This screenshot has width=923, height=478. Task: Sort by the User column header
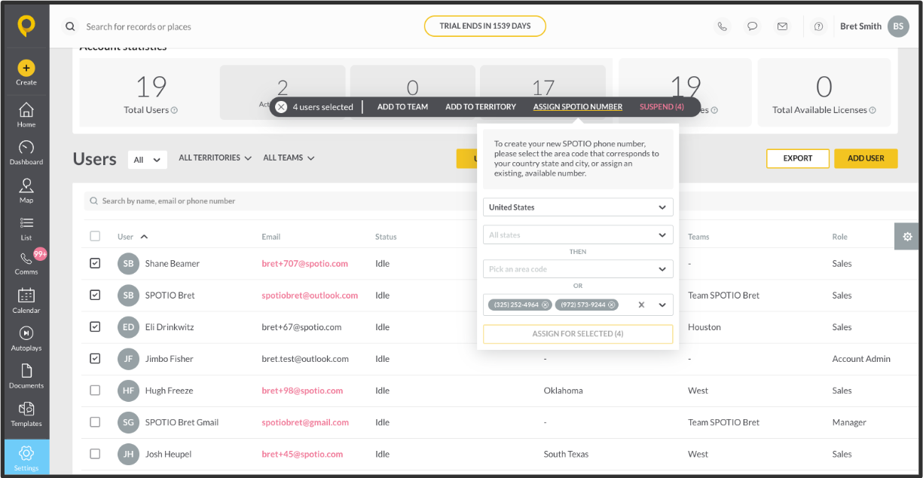click(133, 237)
